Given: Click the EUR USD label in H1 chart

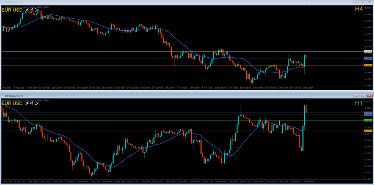Looking at the screenshot, I should coord(12,103).
